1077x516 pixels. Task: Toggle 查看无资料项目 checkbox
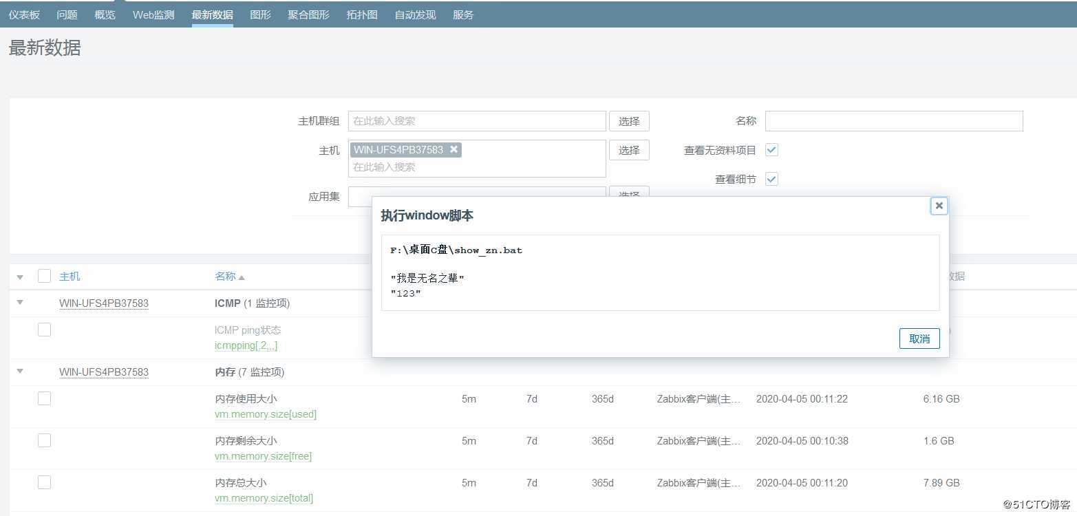click(771, 150)
